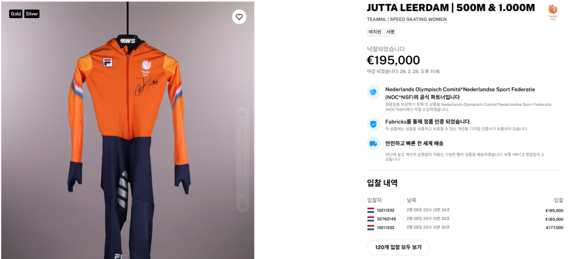
Task: Click the Dutch flag beside bidder 32762145
Action: point(371,219)
